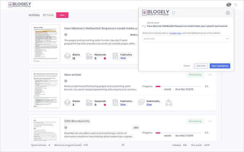The height and width of the screenshot is (152, 244).
Task: Click the Comments bubble icon in New article
Action: click(141, 103)
